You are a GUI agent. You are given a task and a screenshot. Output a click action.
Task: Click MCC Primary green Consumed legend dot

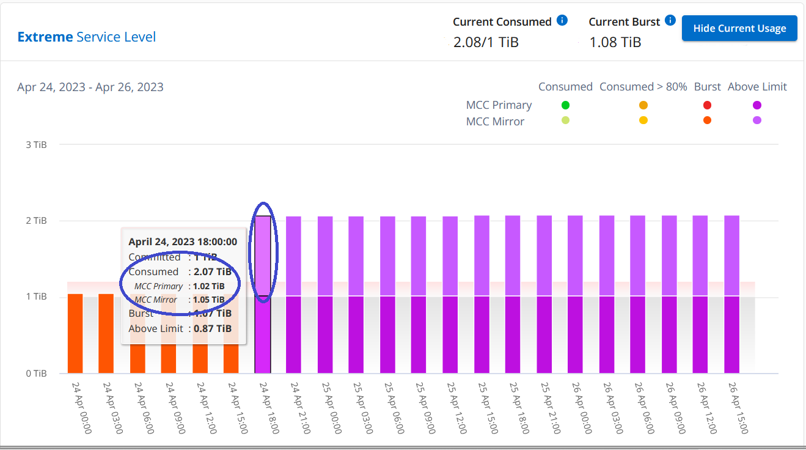coord(566,105)
